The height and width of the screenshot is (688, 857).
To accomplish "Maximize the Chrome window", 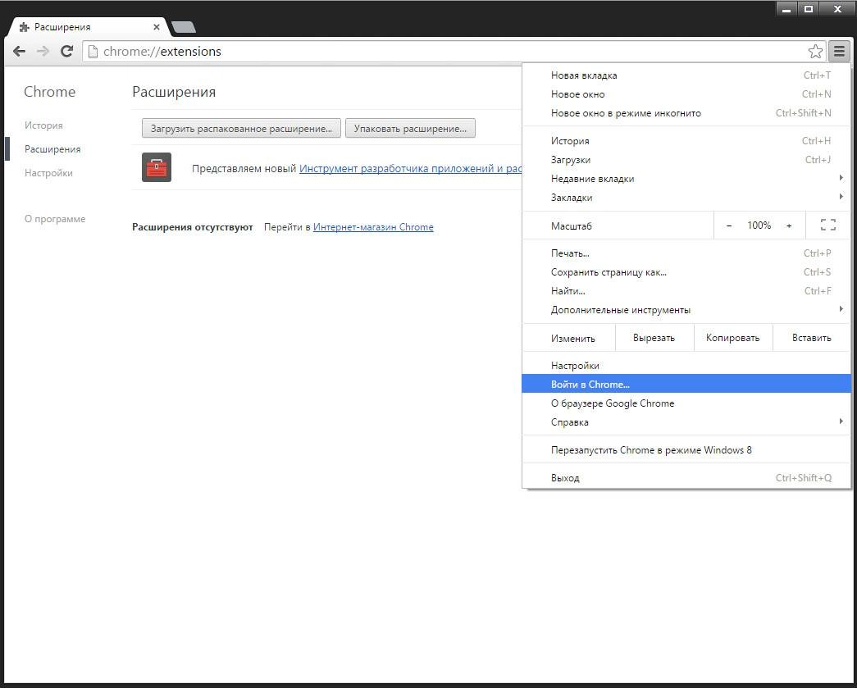I will pyautogui.click(x=809, y=9).
